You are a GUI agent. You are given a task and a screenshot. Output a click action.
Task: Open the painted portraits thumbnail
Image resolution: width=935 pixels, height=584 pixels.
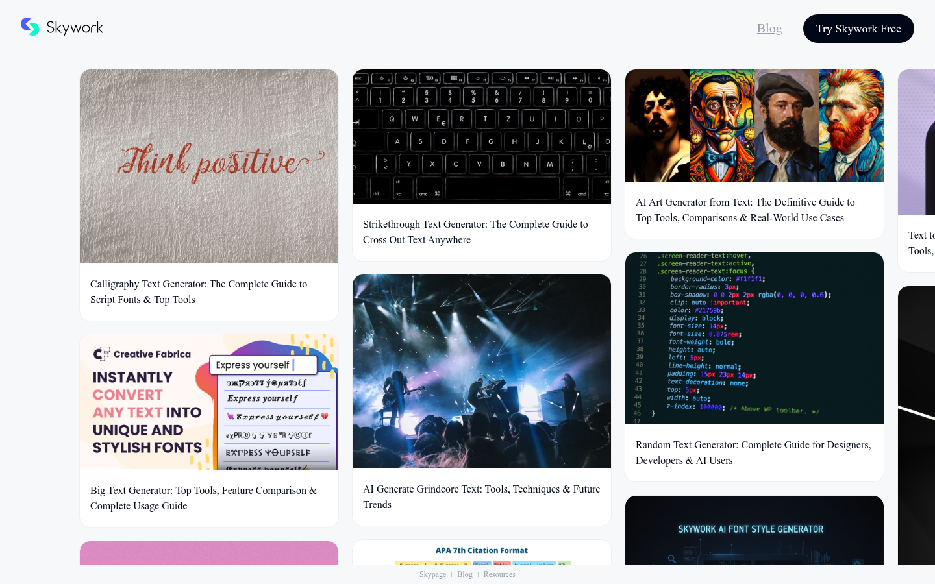point(754,126)
